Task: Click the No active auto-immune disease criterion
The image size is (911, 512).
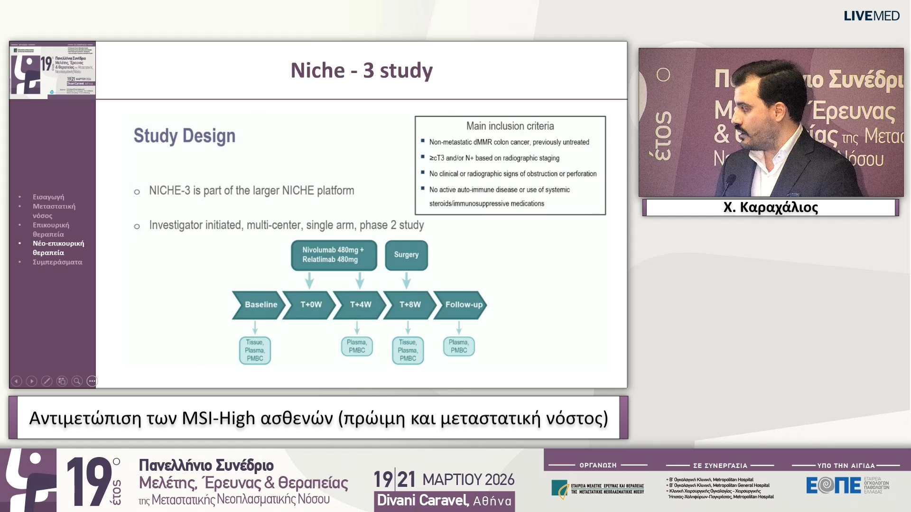Action: pos(500,196)
